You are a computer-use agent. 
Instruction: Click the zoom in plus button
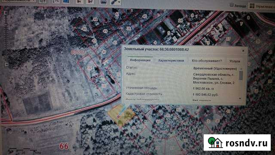coord(6,13)
